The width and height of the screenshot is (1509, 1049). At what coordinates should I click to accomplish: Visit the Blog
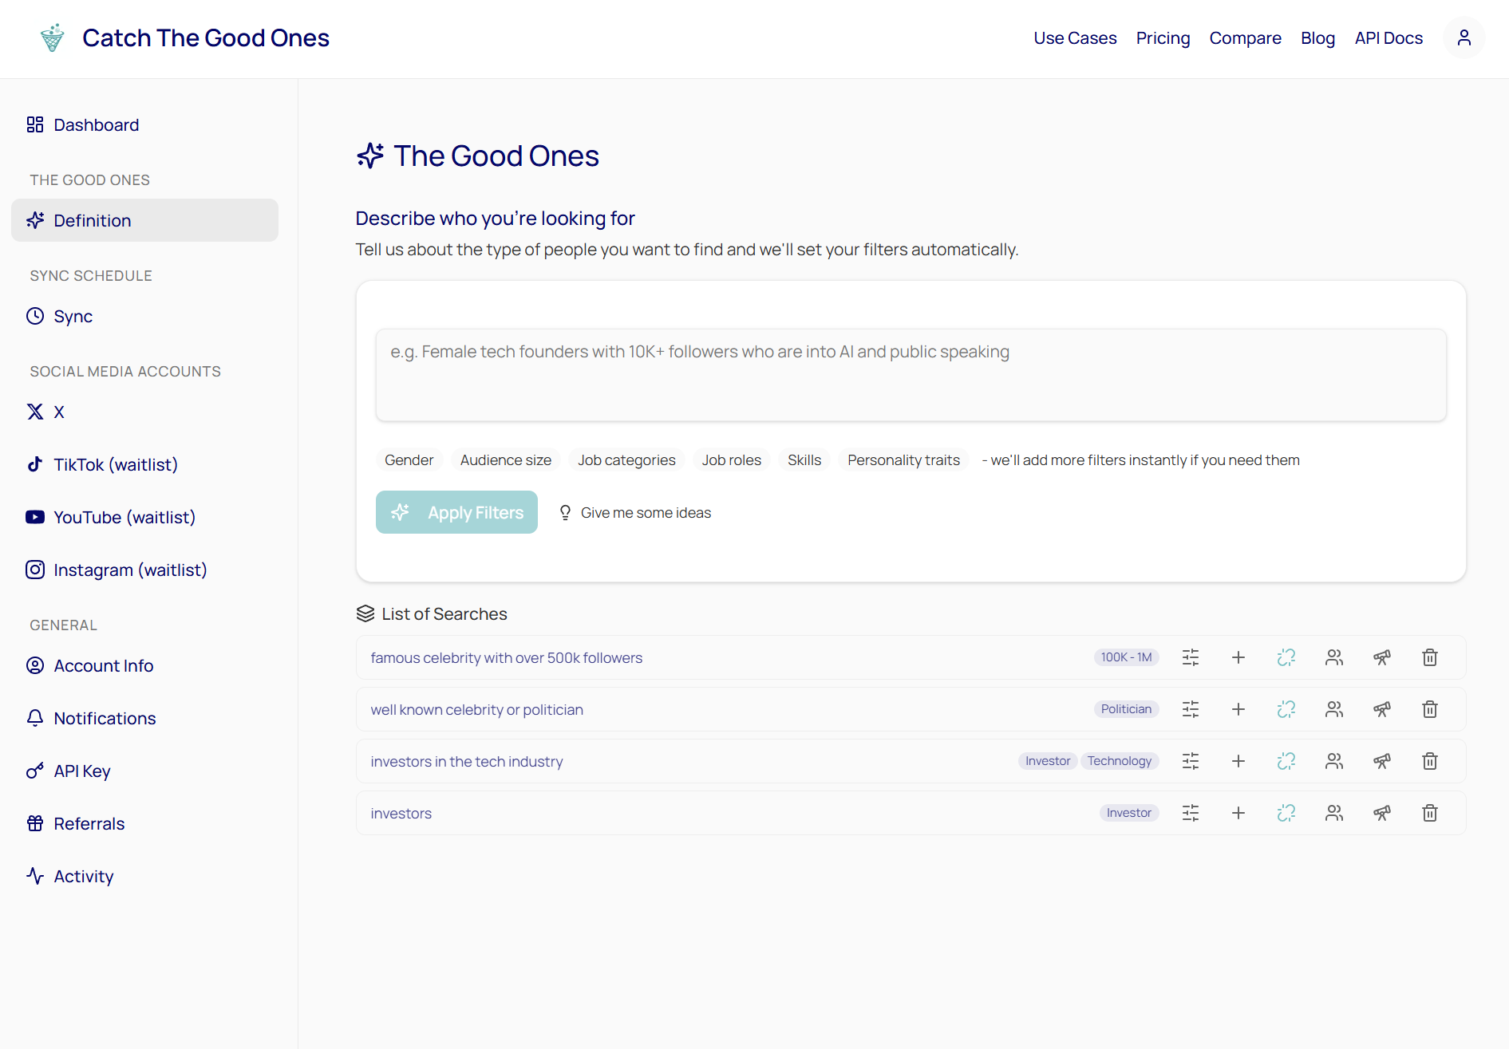click(x=1317, y=38)
